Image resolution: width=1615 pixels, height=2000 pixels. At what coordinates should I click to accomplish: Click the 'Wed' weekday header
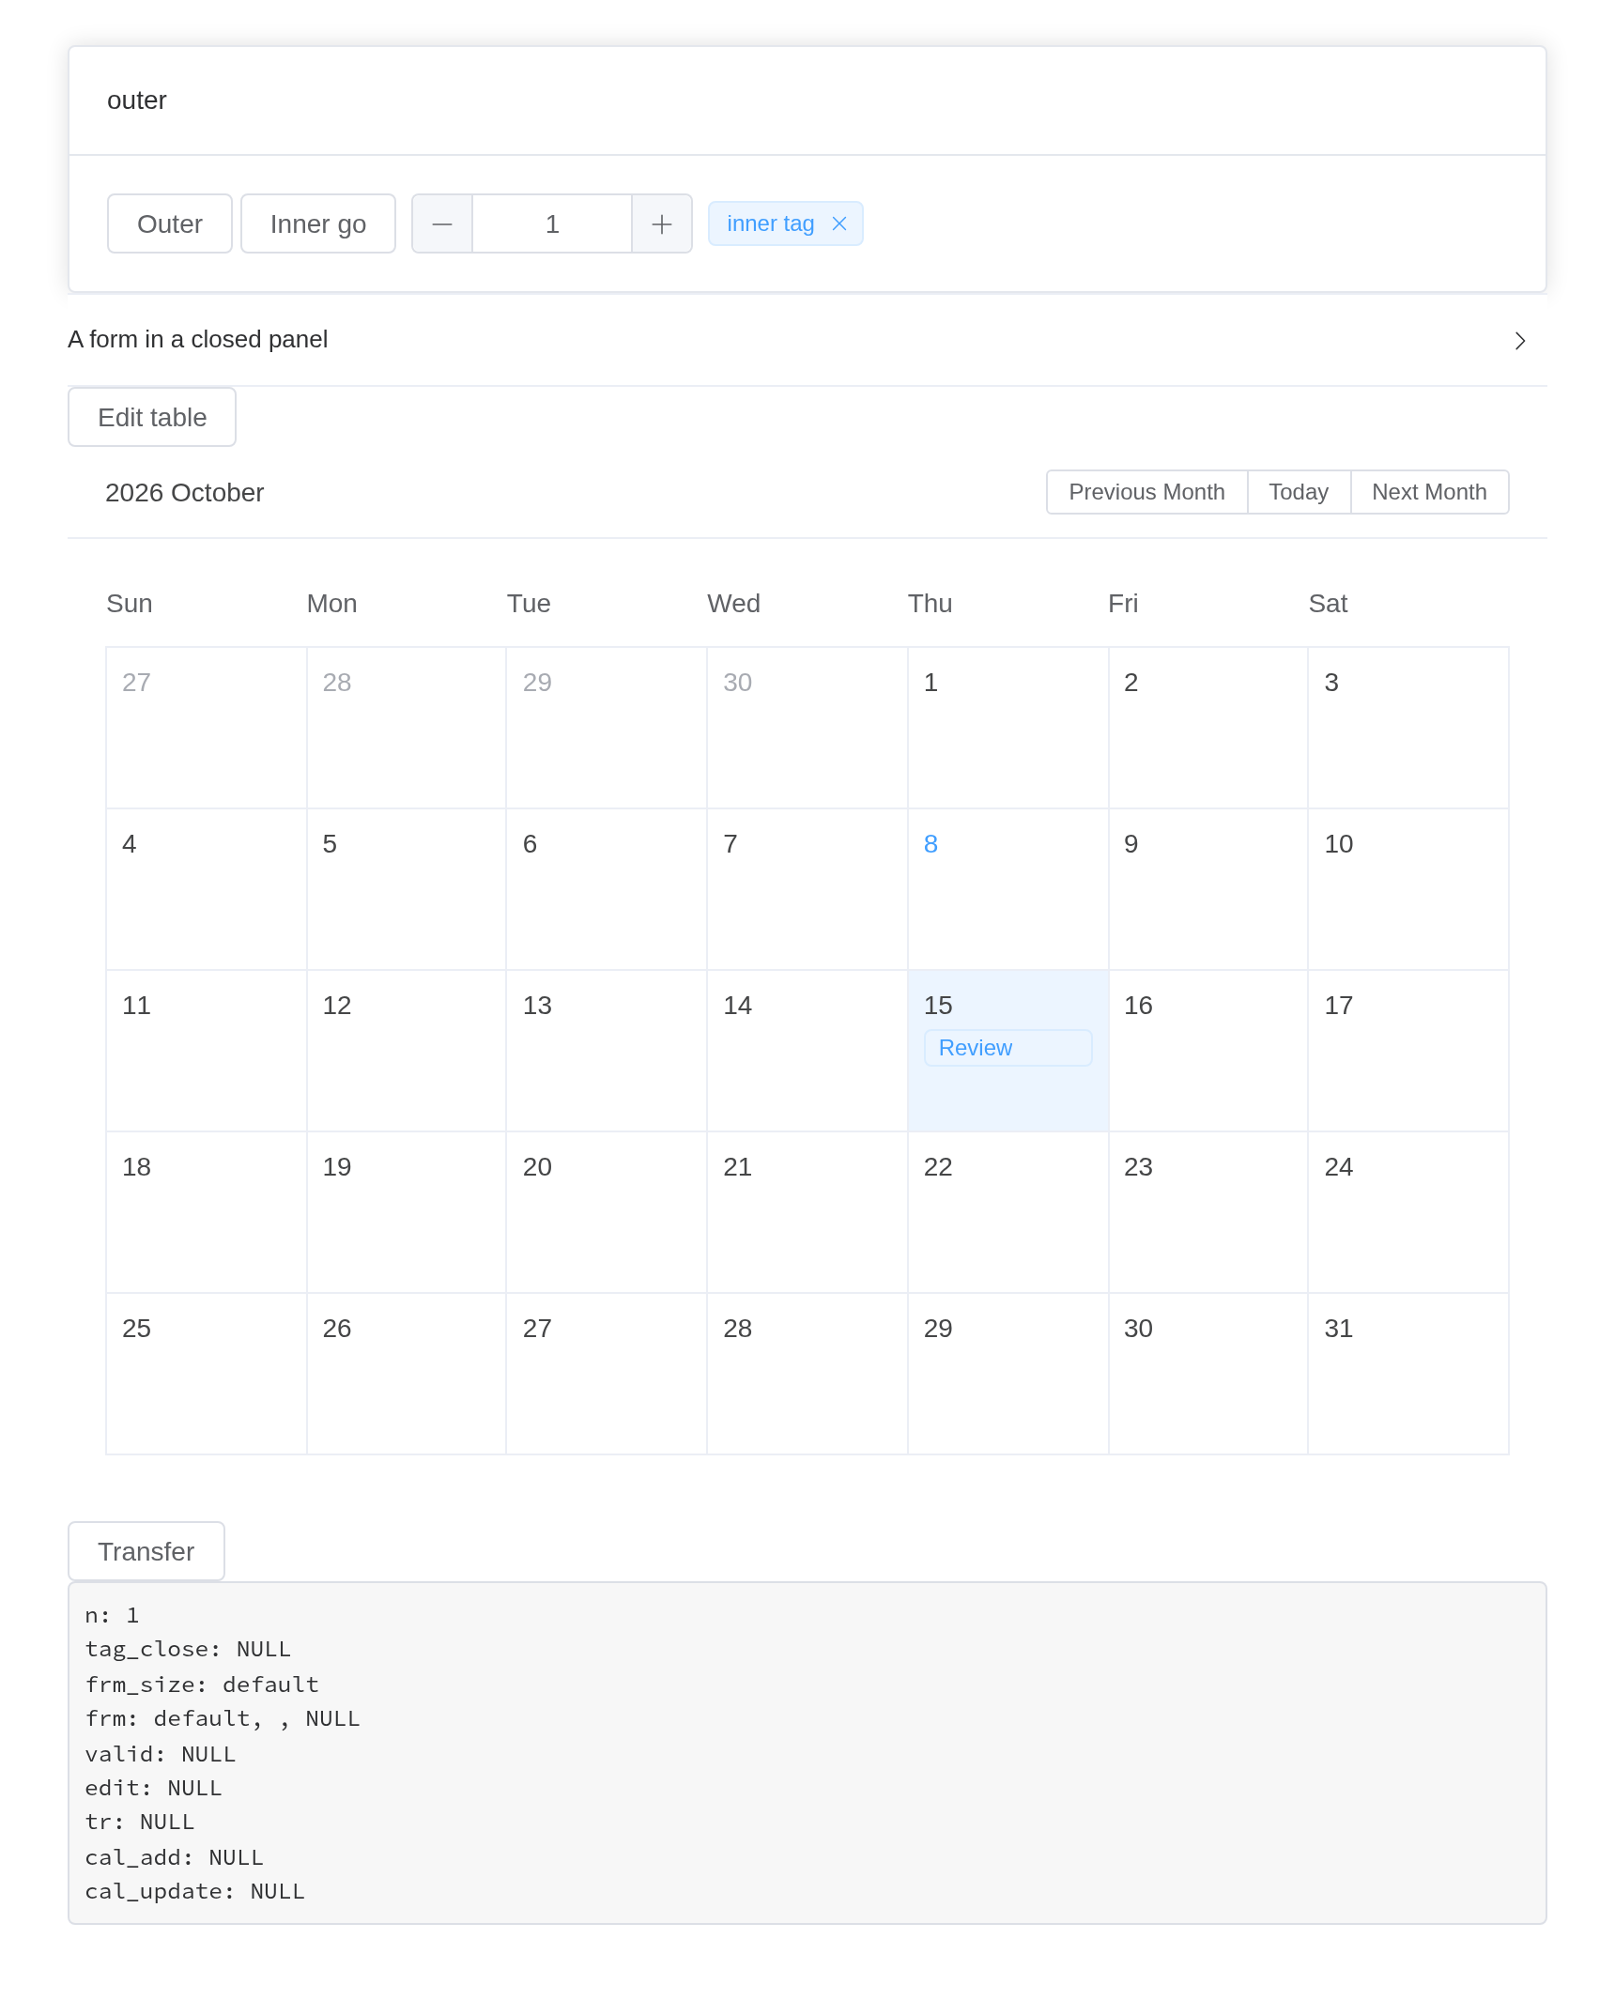(733, 603)
